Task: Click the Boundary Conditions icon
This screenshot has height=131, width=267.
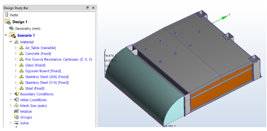Action: (16, 94)
